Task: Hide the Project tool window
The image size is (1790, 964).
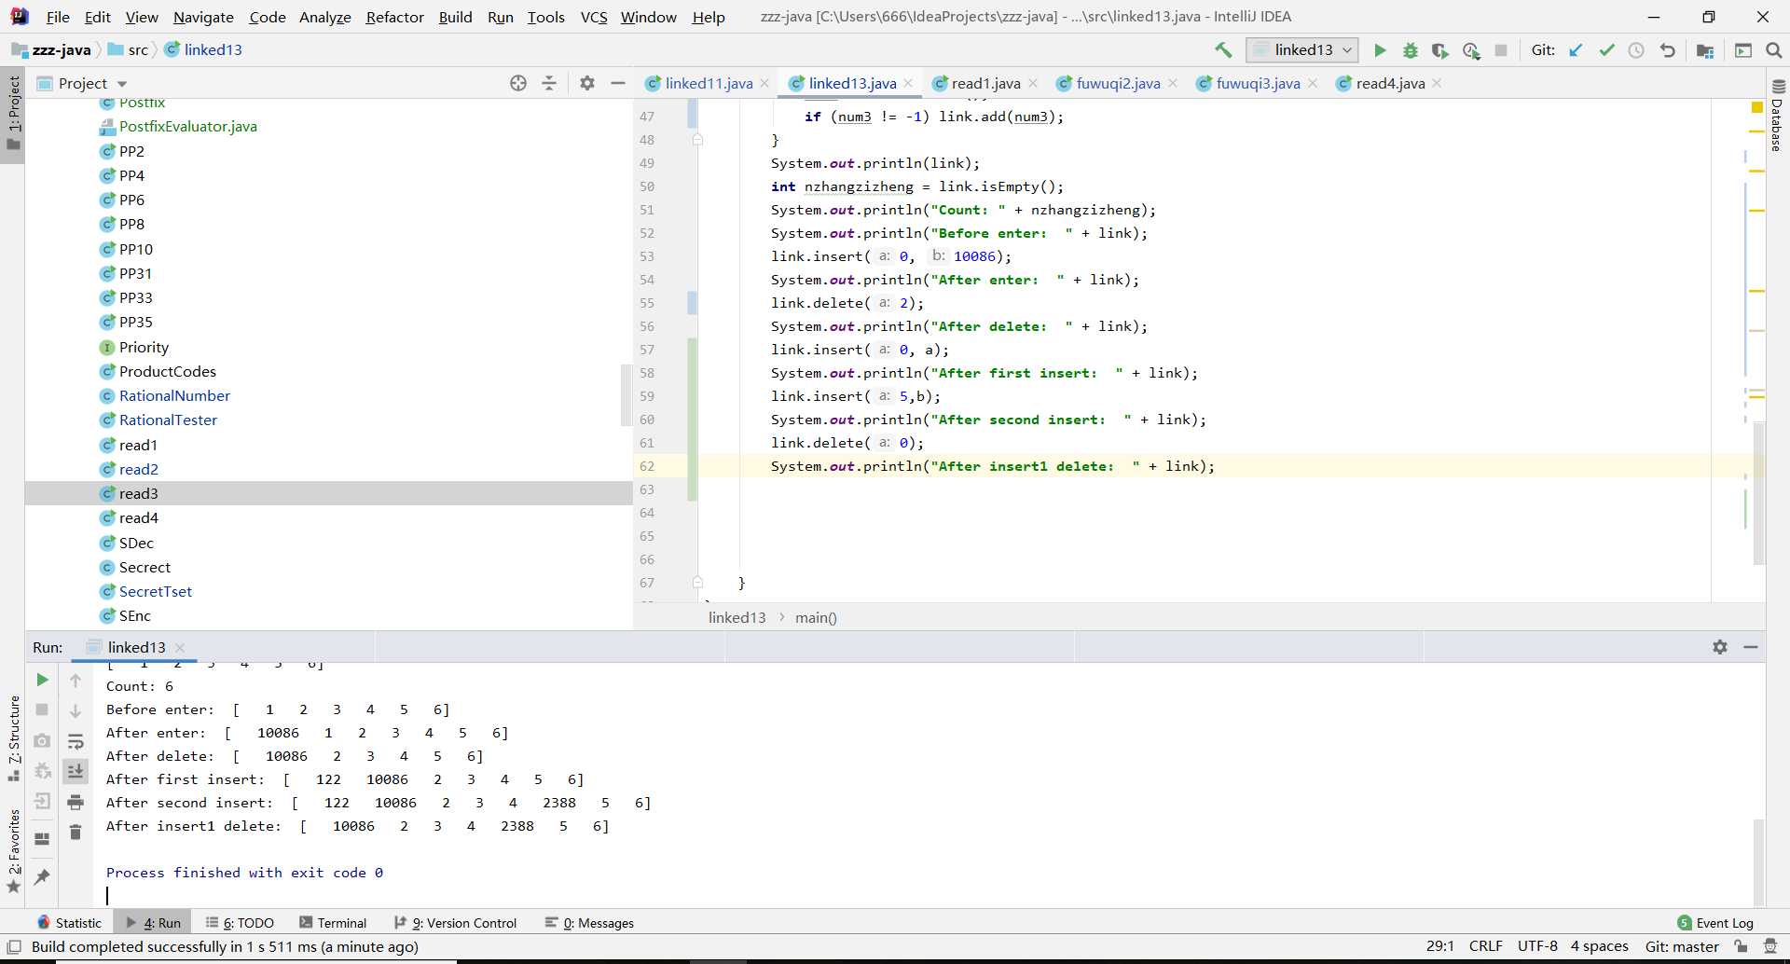Action: [x=617, y=83]
